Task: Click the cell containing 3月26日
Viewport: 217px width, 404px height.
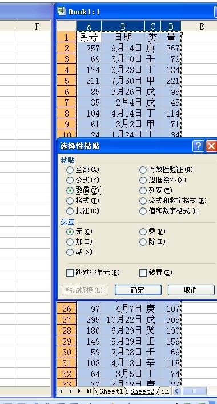Action: click(123, 91)
